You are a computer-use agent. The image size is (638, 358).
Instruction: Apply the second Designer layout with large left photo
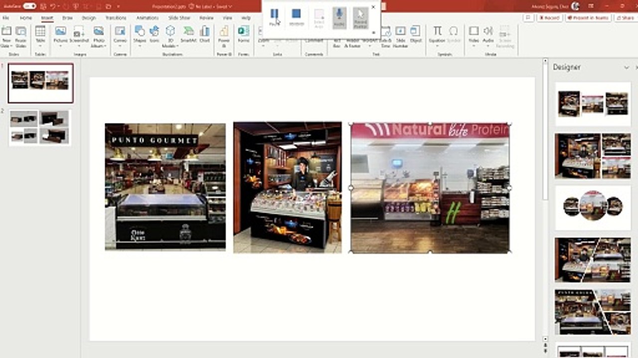[x=593, y=156]
